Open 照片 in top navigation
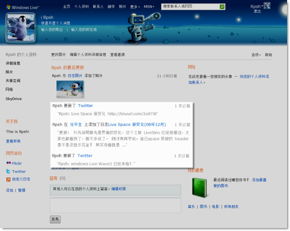This screenshot has height=231, width=290. 122,7
